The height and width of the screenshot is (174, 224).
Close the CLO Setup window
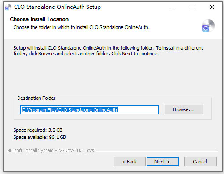point(212,7)
